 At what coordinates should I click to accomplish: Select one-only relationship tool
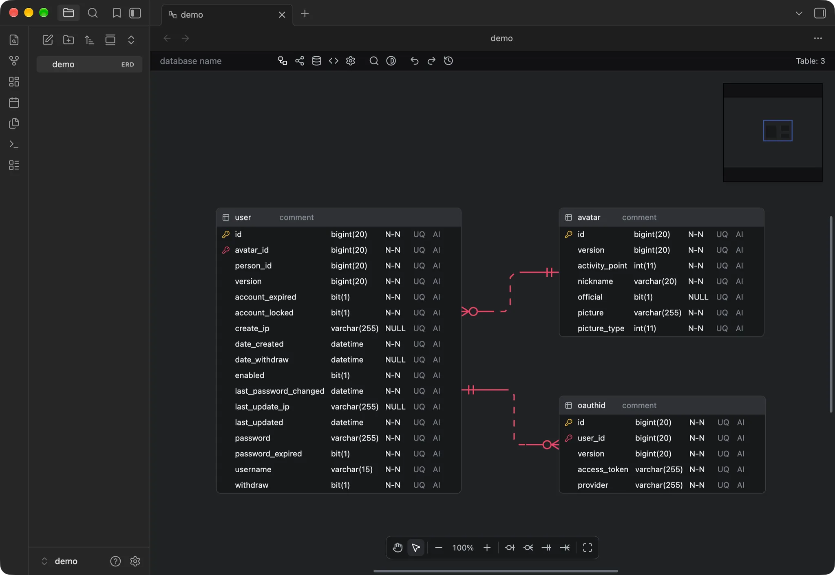click(x=546, y=547)
